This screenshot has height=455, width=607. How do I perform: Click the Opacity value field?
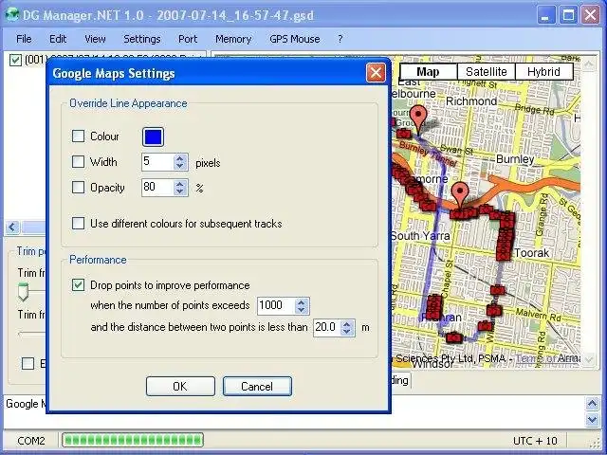click(158, 188)
